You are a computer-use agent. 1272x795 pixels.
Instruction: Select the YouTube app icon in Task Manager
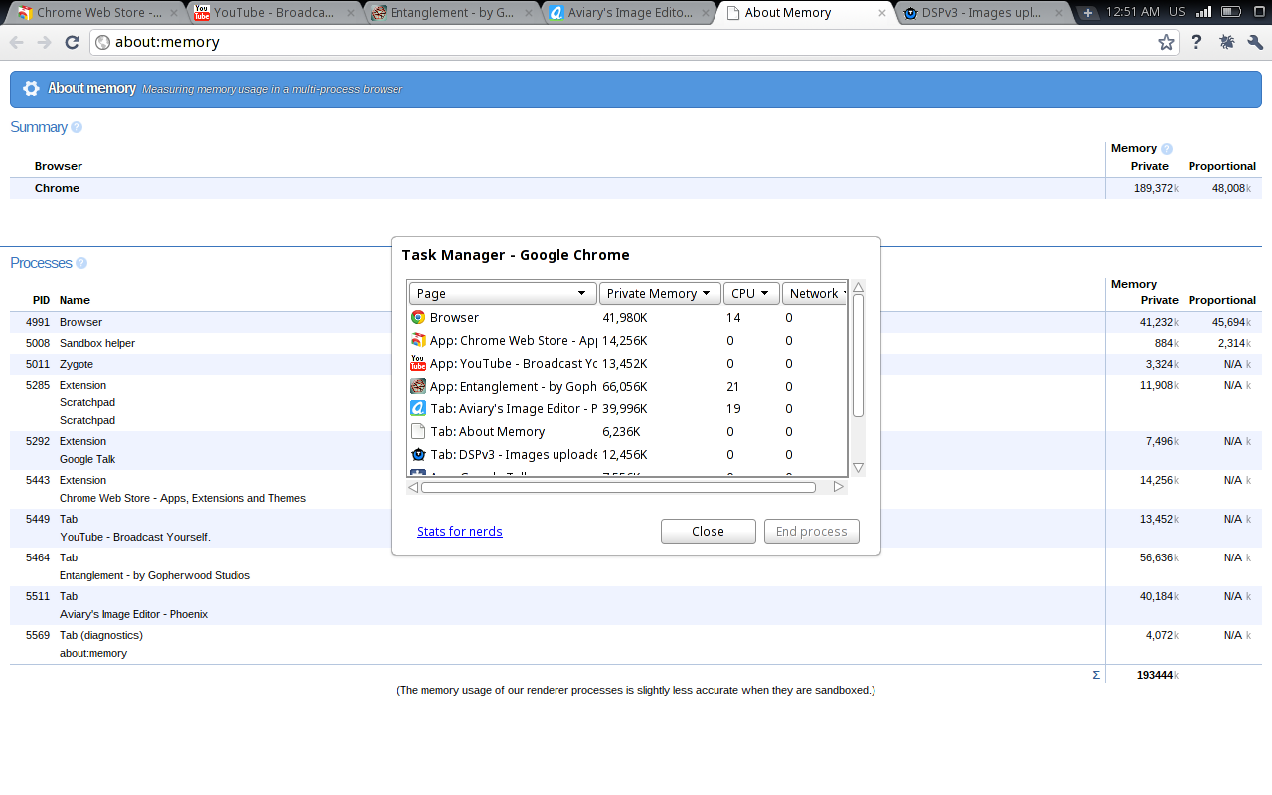point(418,363)
